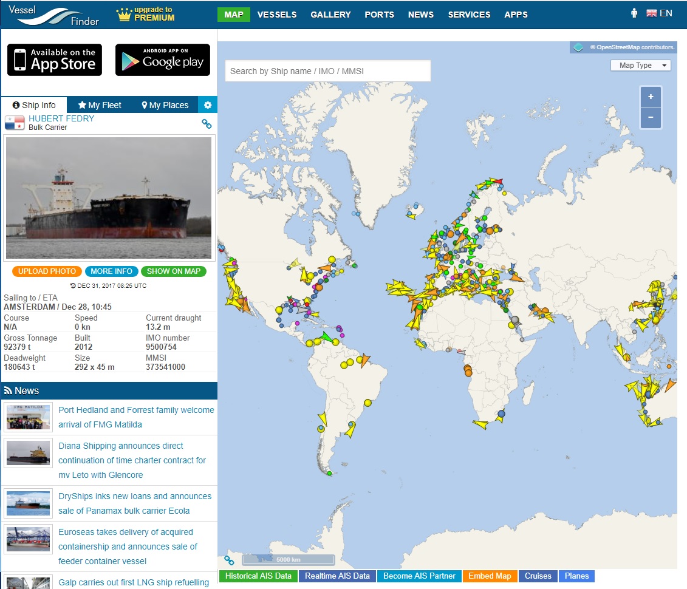Switch to the My Fleet tab
The width and height of the screenshot is (687, 589).
pyautogui.click(x=100, y=105)
